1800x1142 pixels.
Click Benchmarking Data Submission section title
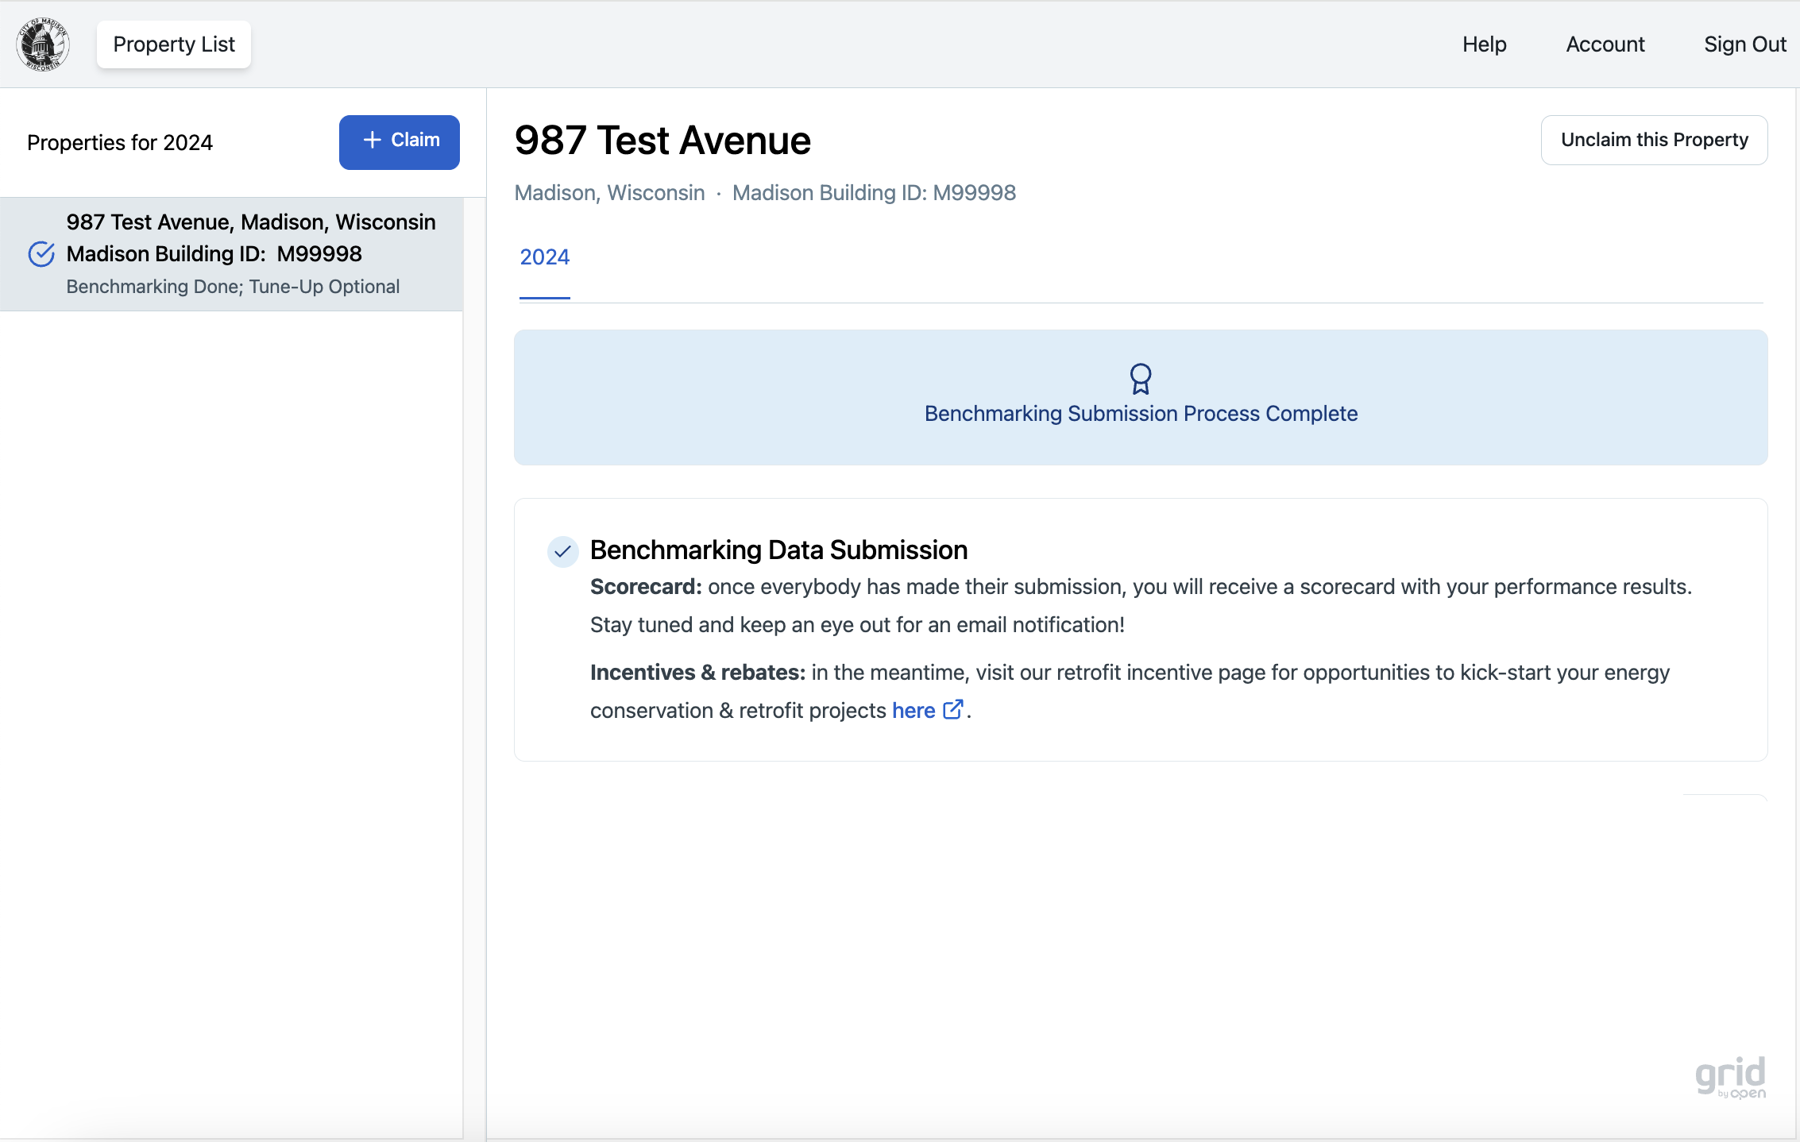(778, 550)
